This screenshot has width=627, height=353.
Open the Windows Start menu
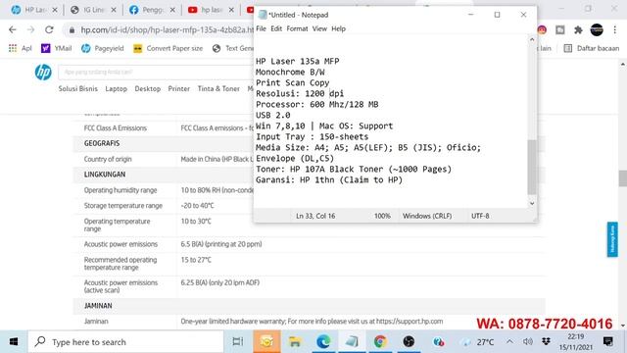coord(13,342)
